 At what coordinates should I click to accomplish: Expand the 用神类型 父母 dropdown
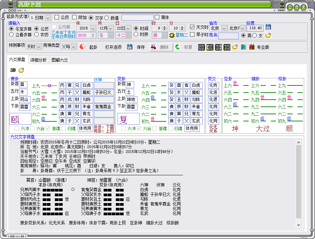click(68, 47)
